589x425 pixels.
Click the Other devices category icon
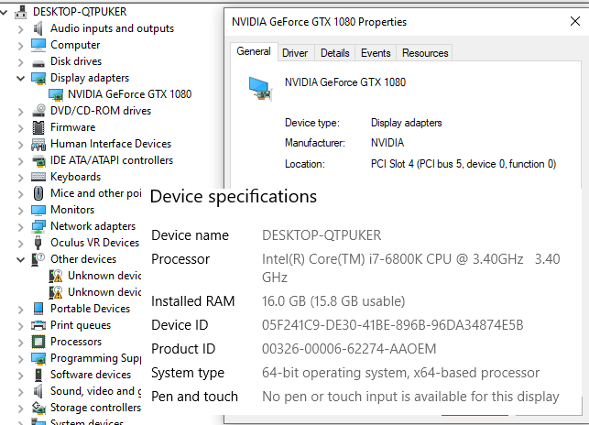pos(38,259)
